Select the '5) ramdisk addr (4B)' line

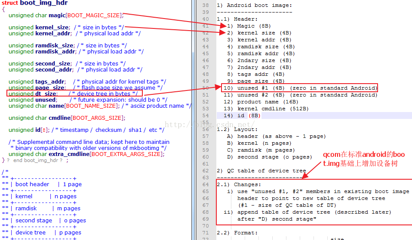pyautogui.click(x=261, y=53)
